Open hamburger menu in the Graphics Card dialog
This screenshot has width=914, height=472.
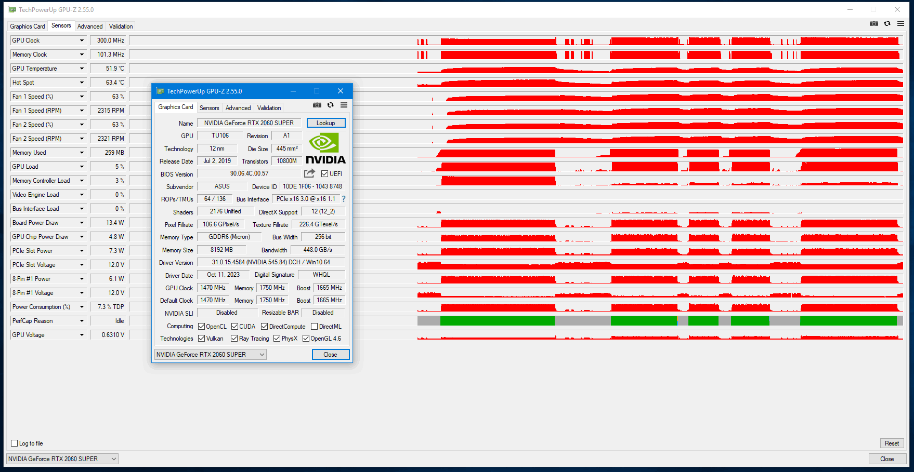pos(344,105)
